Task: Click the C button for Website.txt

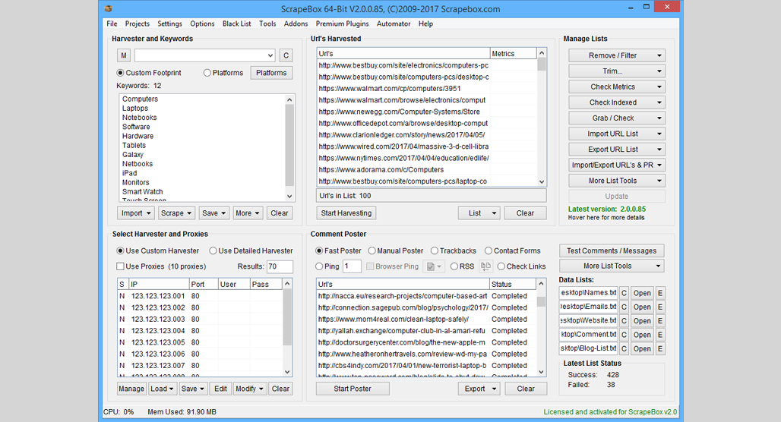Action: (x=624, y=321)
